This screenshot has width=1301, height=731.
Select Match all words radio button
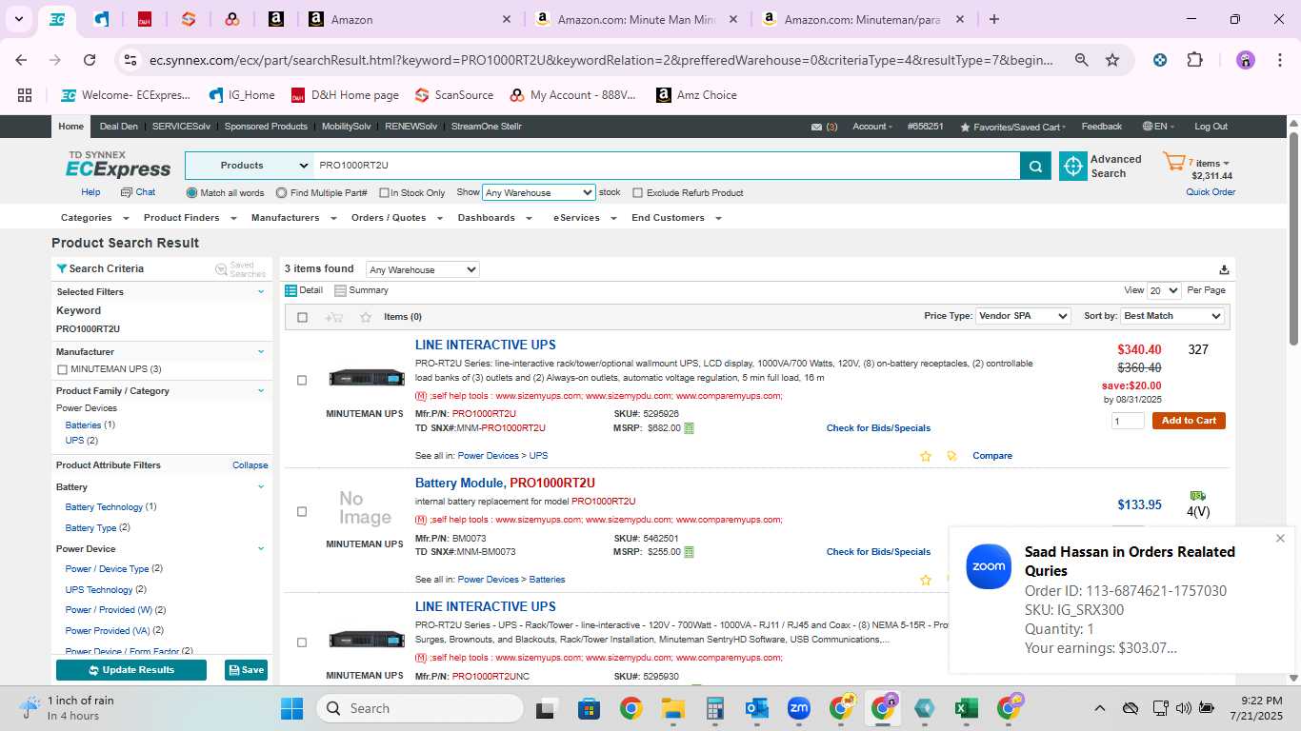pyautogui.click(x=191, y=192)
